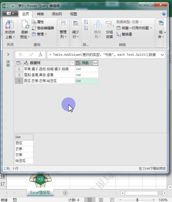Open the 数据列 column filter dropdown

pyautogui.click(x=72, y=63)
